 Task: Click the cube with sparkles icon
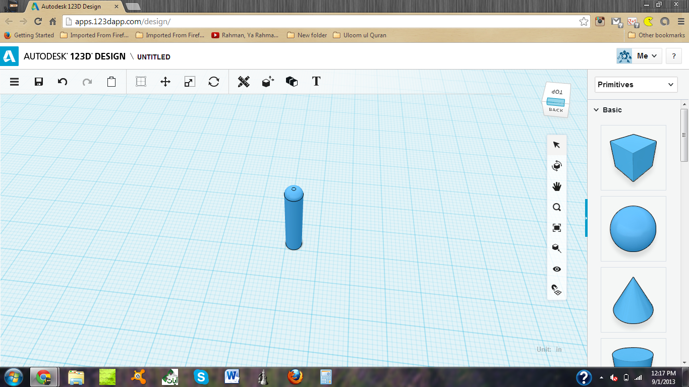pyautogui.click(x=268, y=82)
